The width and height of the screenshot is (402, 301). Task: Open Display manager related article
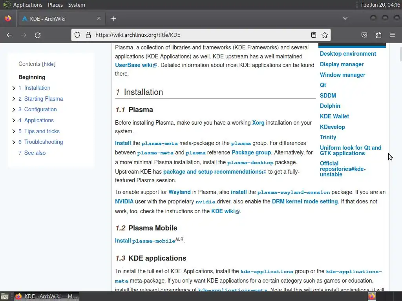point(342,64)
